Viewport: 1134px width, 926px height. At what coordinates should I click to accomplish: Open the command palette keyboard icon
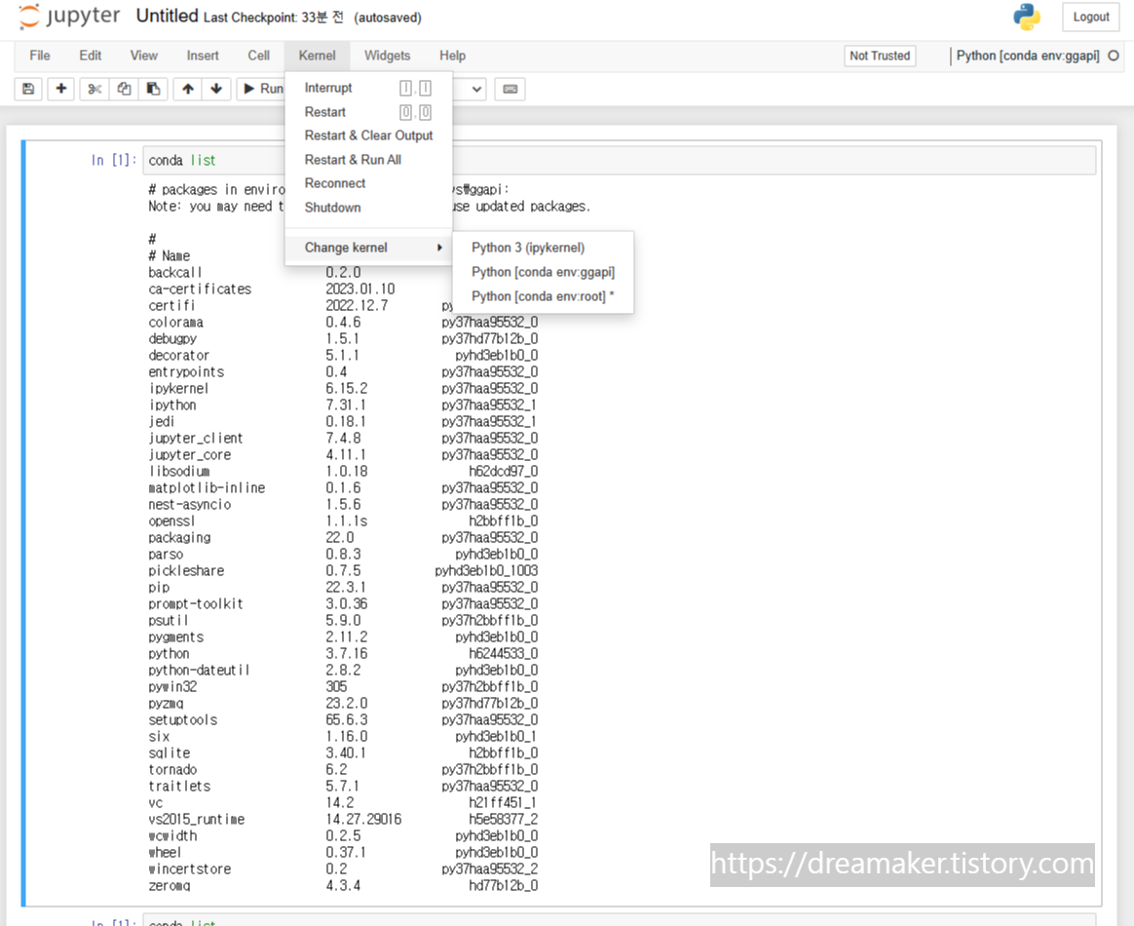pyautogui.click(x=510, y=89)
